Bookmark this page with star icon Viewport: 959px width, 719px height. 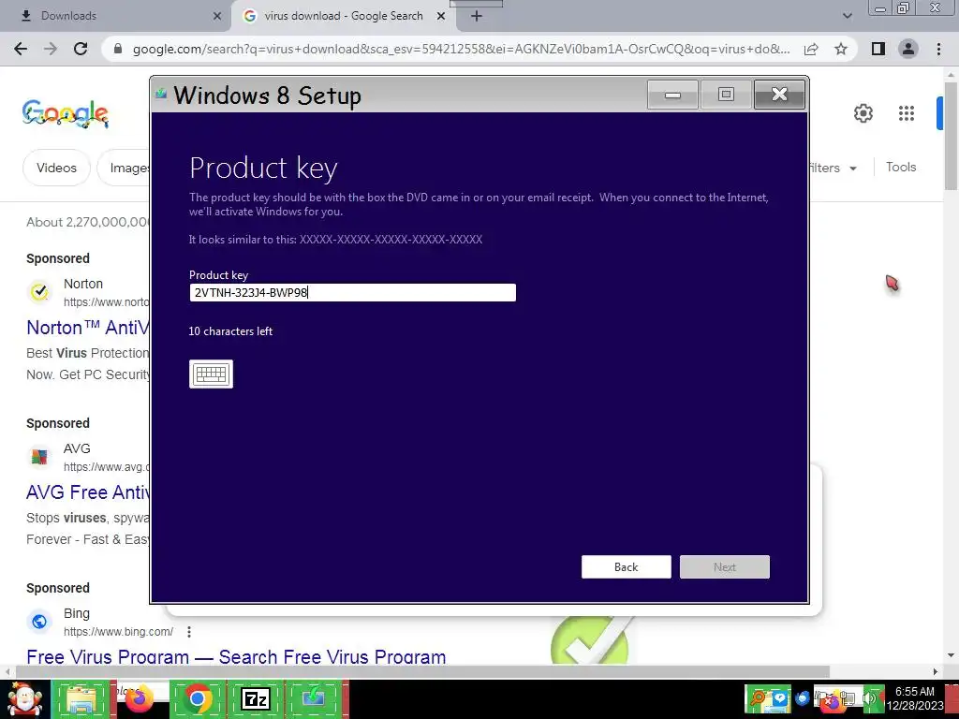(x=841, y=49)
